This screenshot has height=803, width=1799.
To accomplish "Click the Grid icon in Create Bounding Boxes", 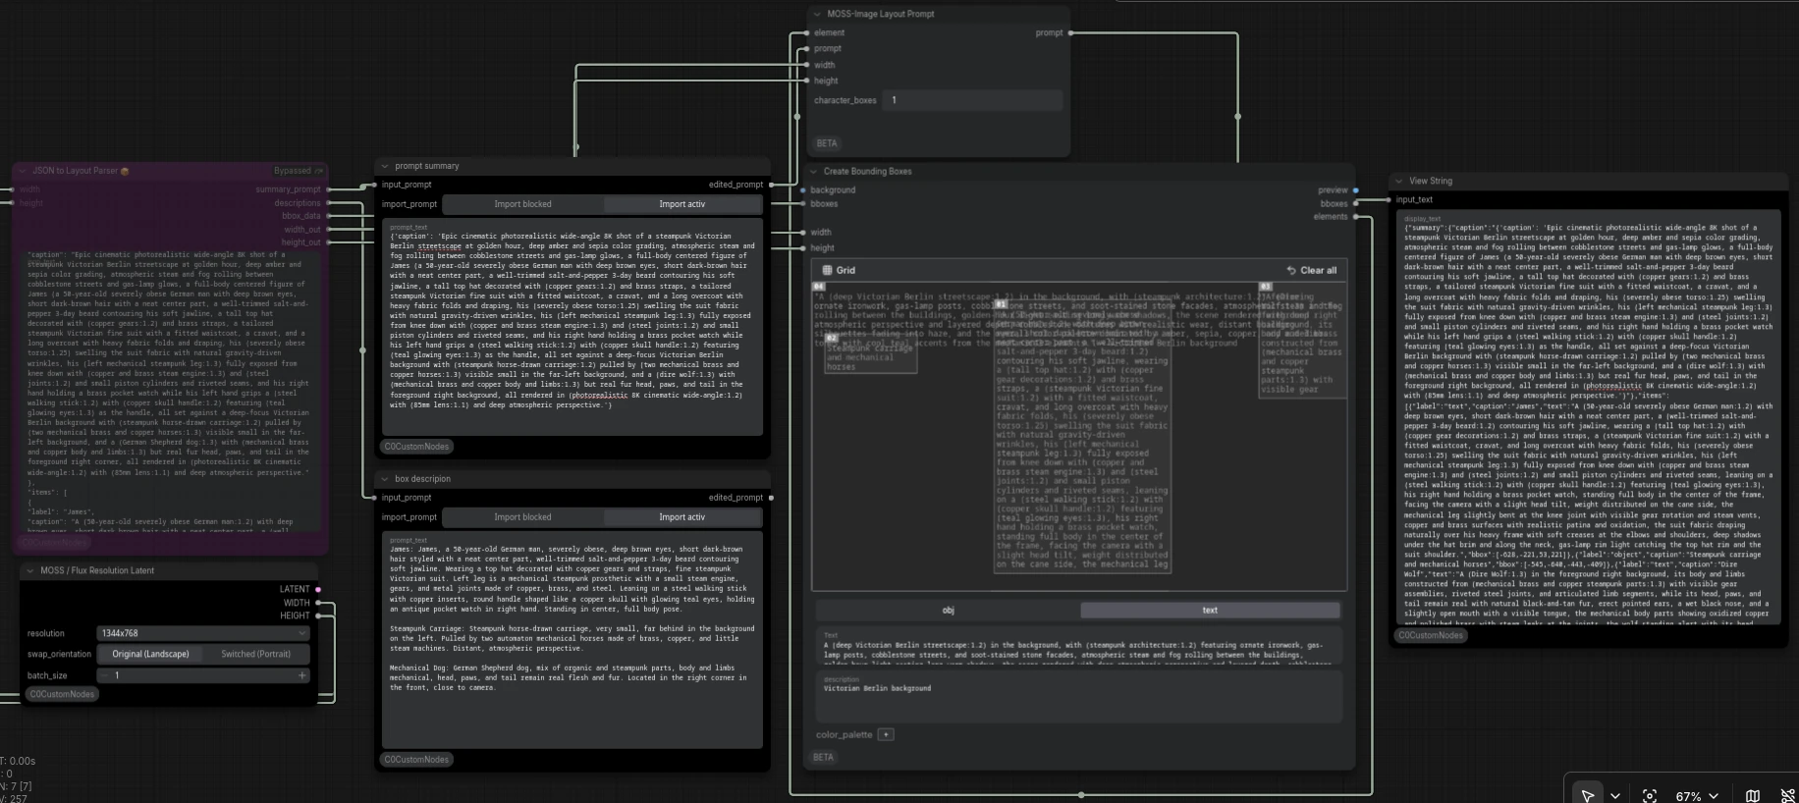I will (x=828, y=270).
